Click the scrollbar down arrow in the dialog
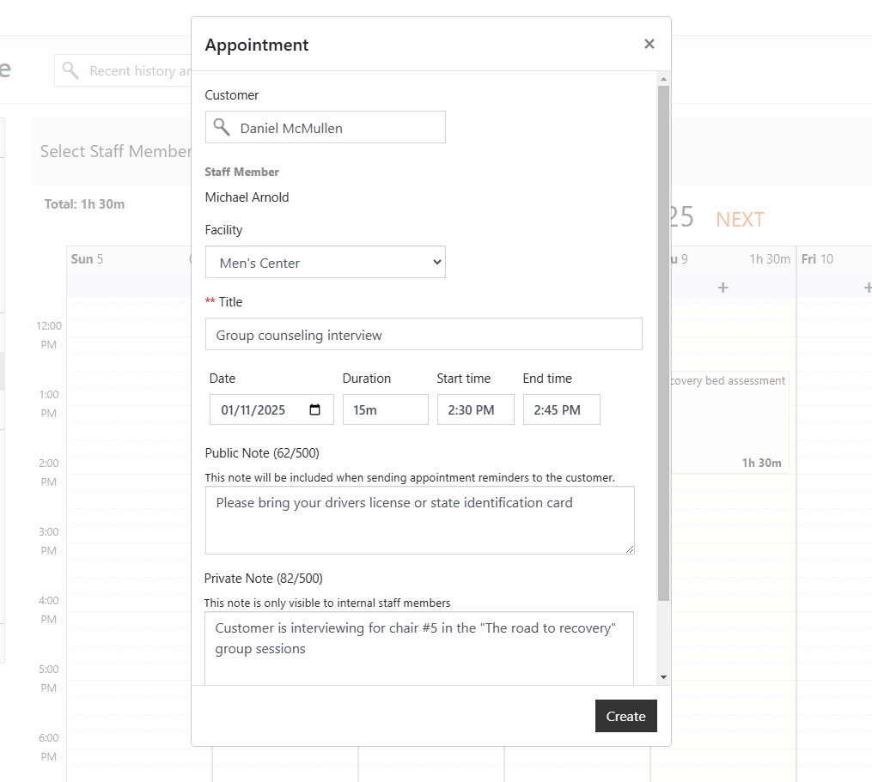The height and width of the screenshot is (782, 872). point(662,677)
